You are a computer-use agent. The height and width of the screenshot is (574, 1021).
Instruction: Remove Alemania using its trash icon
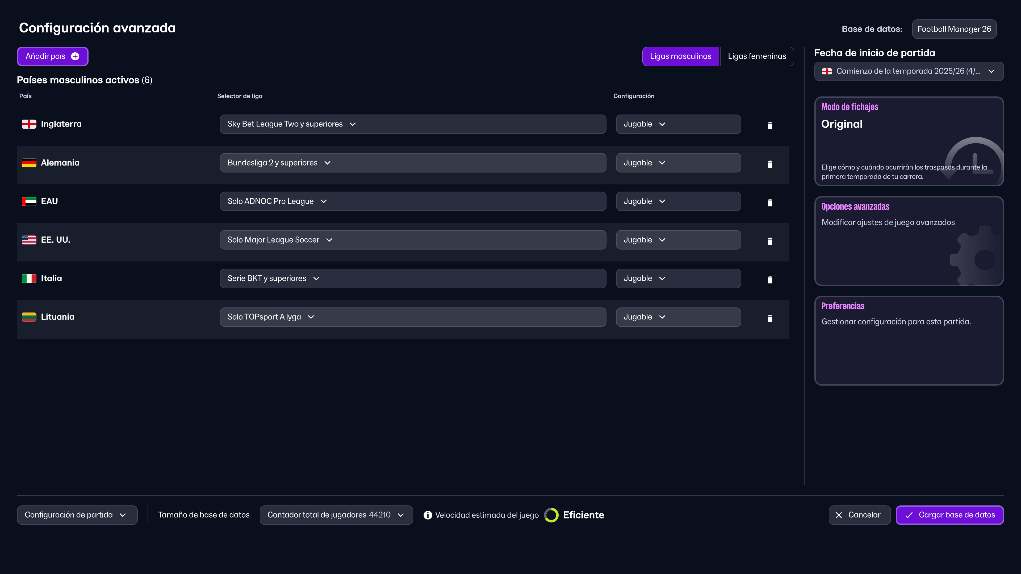[x=770, y=164]
